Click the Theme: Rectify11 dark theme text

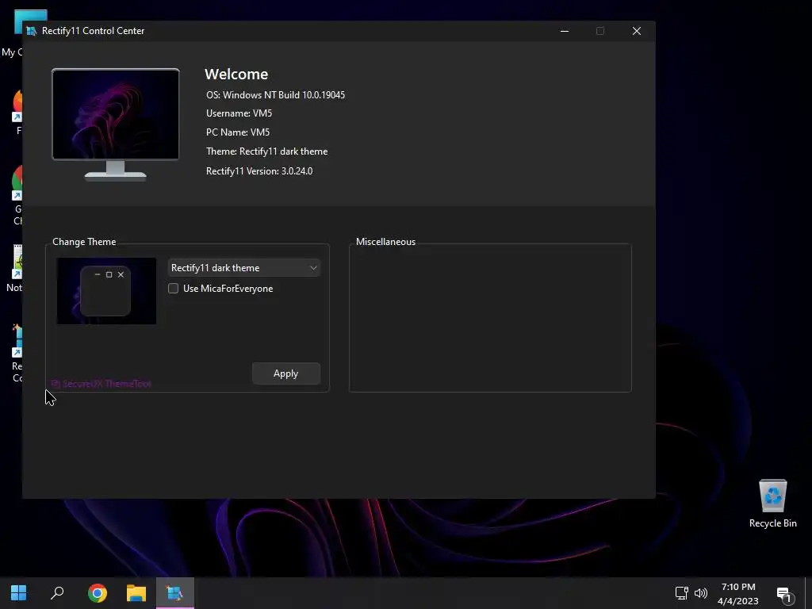click(x=266, y=151)
